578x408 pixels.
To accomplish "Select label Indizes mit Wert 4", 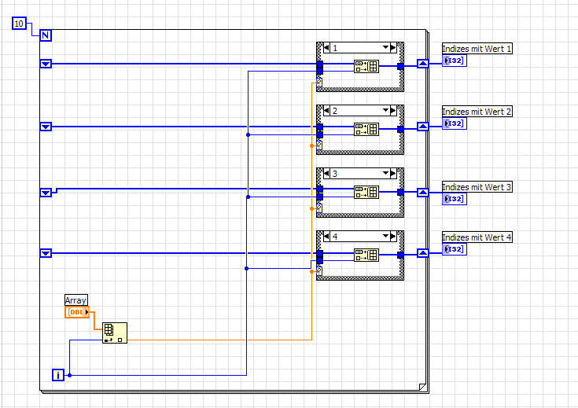I will point(477,237).
